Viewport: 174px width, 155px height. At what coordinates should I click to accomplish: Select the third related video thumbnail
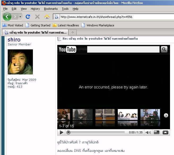coord(105,115)
